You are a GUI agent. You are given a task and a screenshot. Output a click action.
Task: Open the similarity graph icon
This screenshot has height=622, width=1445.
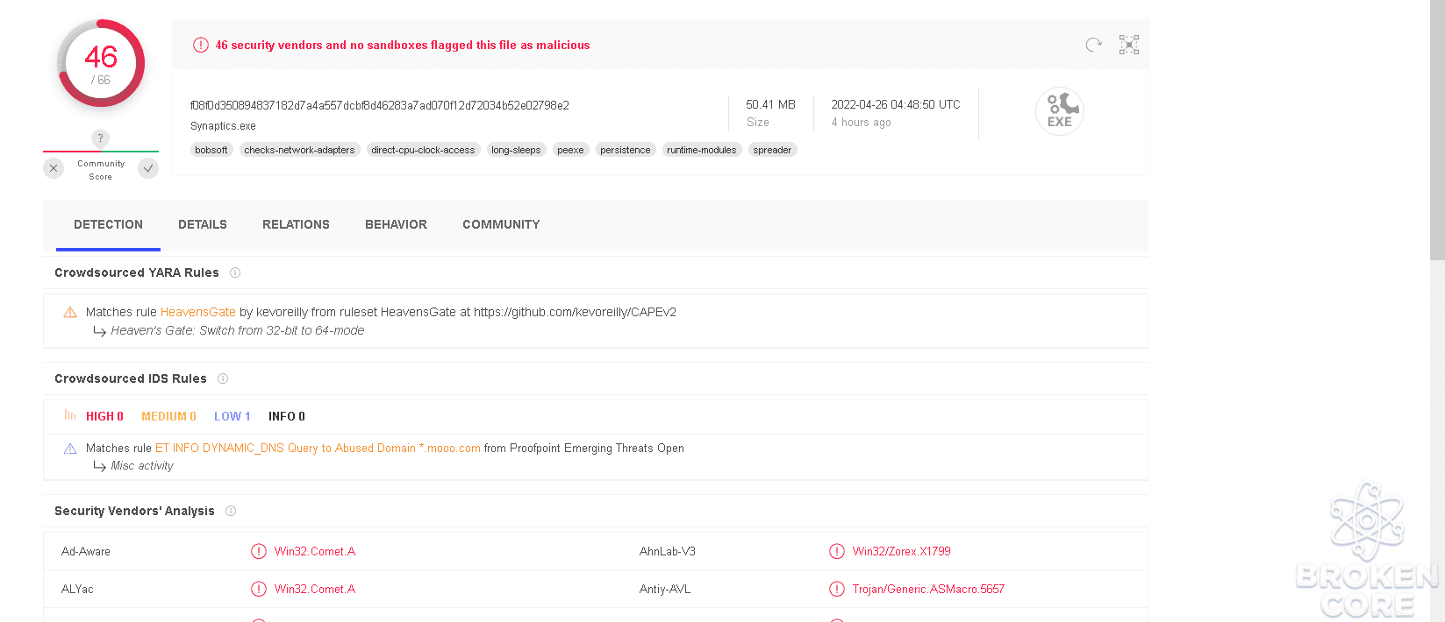tap(1129, 45)
